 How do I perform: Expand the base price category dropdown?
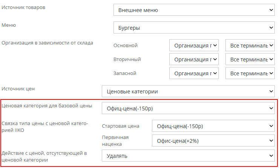(188, 109)
